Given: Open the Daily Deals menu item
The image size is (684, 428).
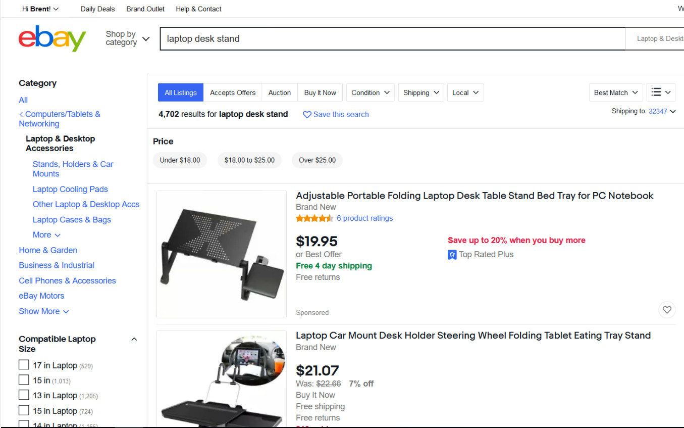Looking at the screenshot, I should point(97,9).
